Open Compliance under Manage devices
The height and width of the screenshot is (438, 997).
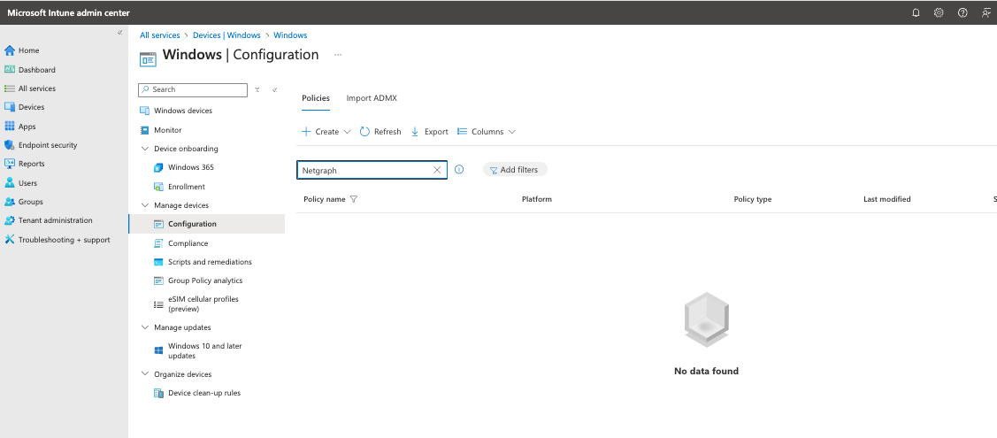pos(188,243)
